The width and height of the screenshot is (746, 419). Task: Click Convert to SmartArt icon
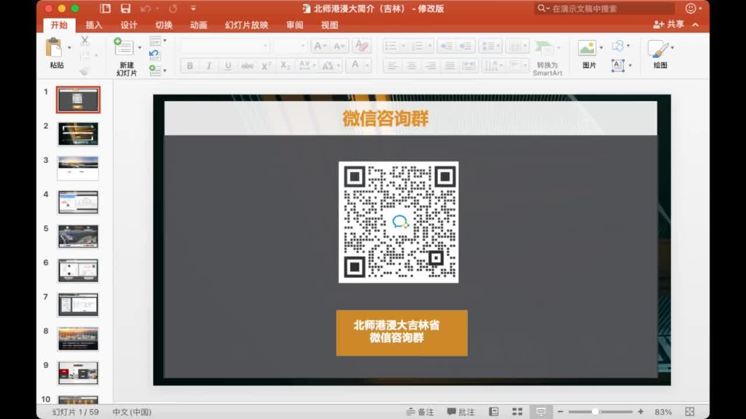[x=545, y=48]
